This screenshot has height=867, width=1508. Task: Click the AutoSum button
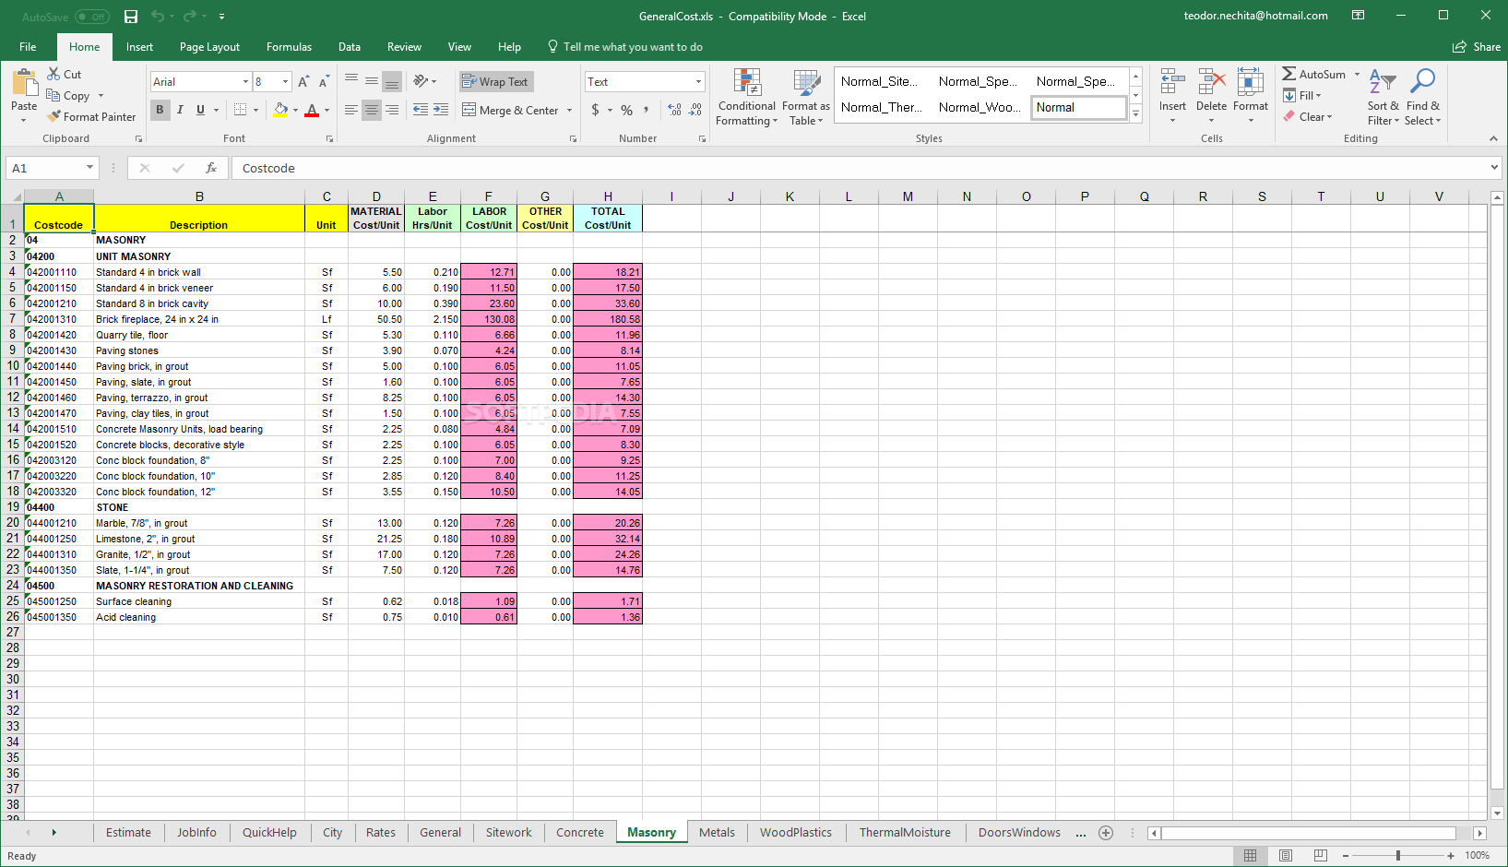(1315, 75)
